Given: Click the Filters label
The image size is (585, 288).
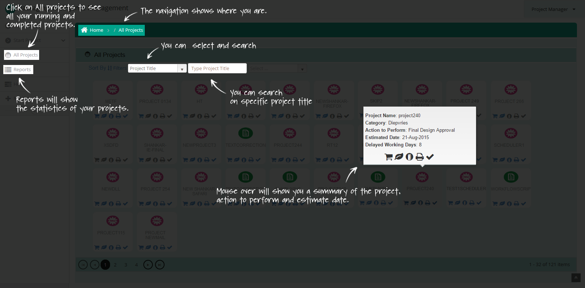Looking at the screenshot, I should tap(120, 68).
